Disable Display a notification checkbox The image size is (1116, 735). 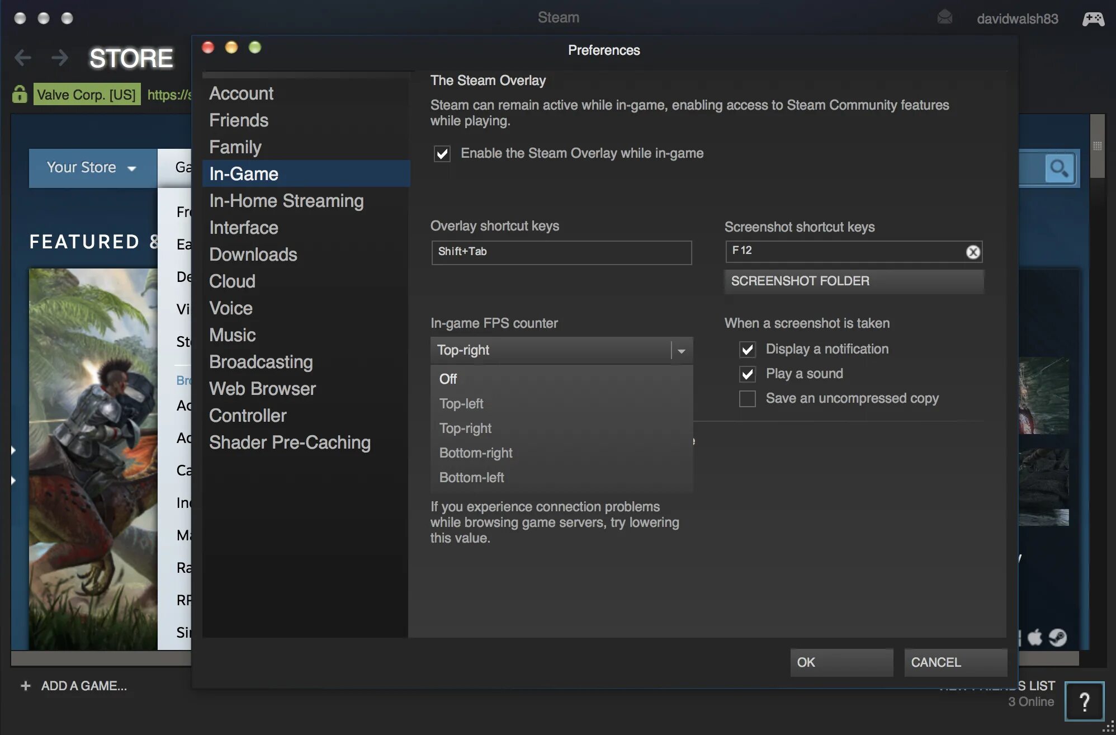point(747,348)
